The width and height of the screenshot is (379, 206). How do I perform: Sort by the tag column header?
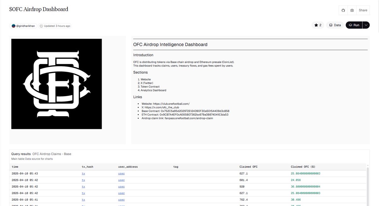click(x=176, y=167)
